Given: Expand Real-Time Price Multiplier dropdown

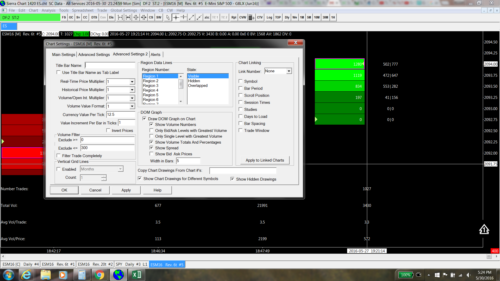Looking at the screenshot, I should [132, 82].
